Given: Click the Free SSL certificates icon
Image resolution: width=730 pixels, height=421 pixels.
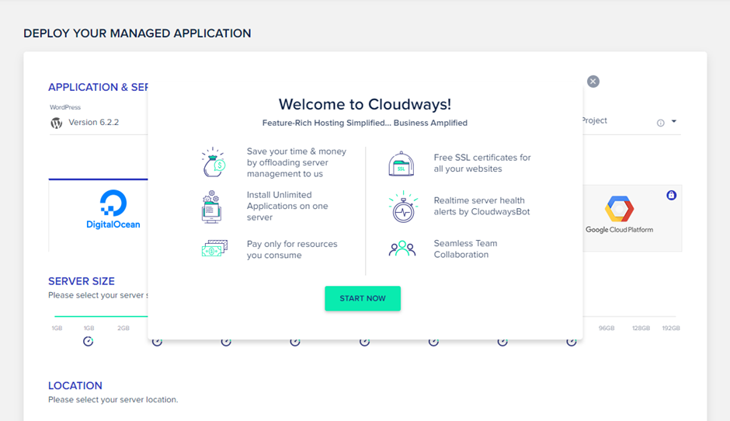Looking at the screenshot, I should (401, 163).
